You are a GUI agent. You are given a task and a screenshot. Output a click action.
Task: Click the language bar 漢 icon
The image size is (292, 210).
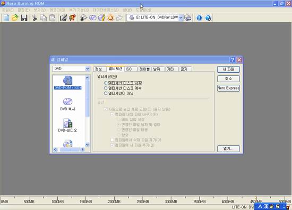266,206
